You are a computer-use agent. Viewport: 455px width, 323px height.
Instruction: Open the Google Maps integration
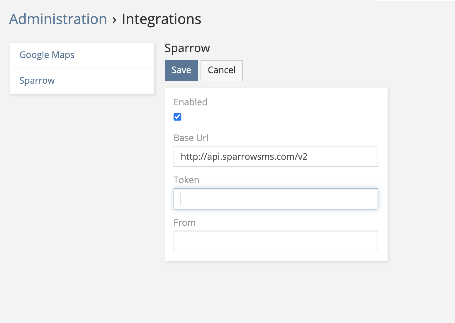pyautogui.click(x=47, y=55)
